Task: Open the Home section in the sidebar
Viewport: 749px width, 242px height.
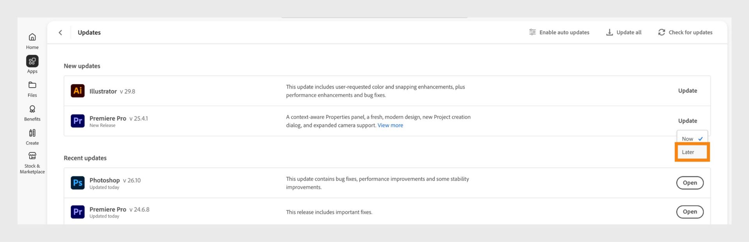Action: coord(32,39)
